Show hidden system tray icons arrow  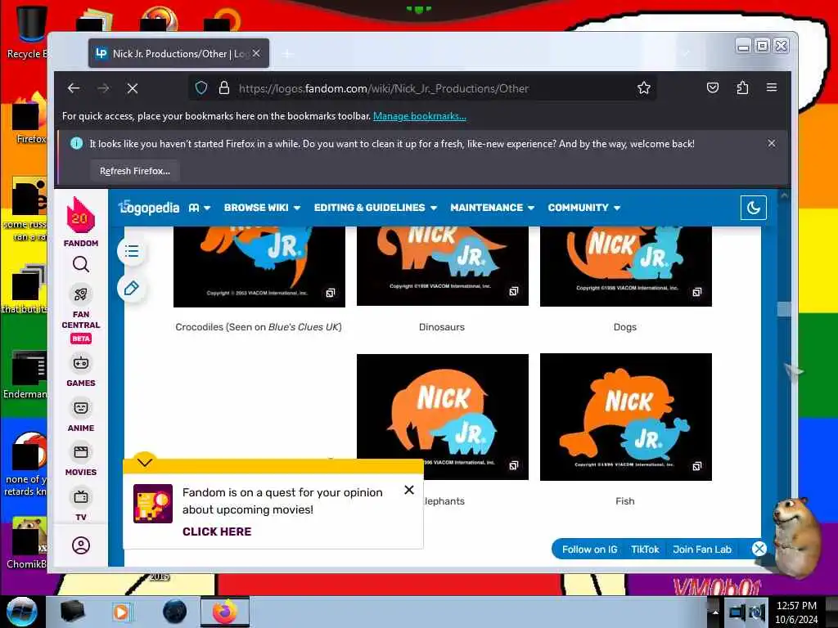tap(715, 612)
